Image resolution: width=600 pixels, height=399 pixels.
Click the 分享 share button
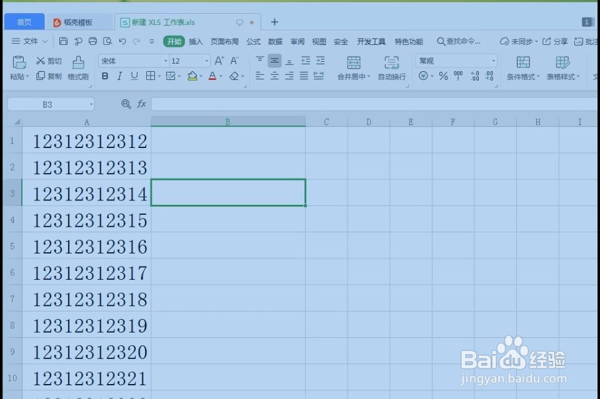[x=556, y=41]
